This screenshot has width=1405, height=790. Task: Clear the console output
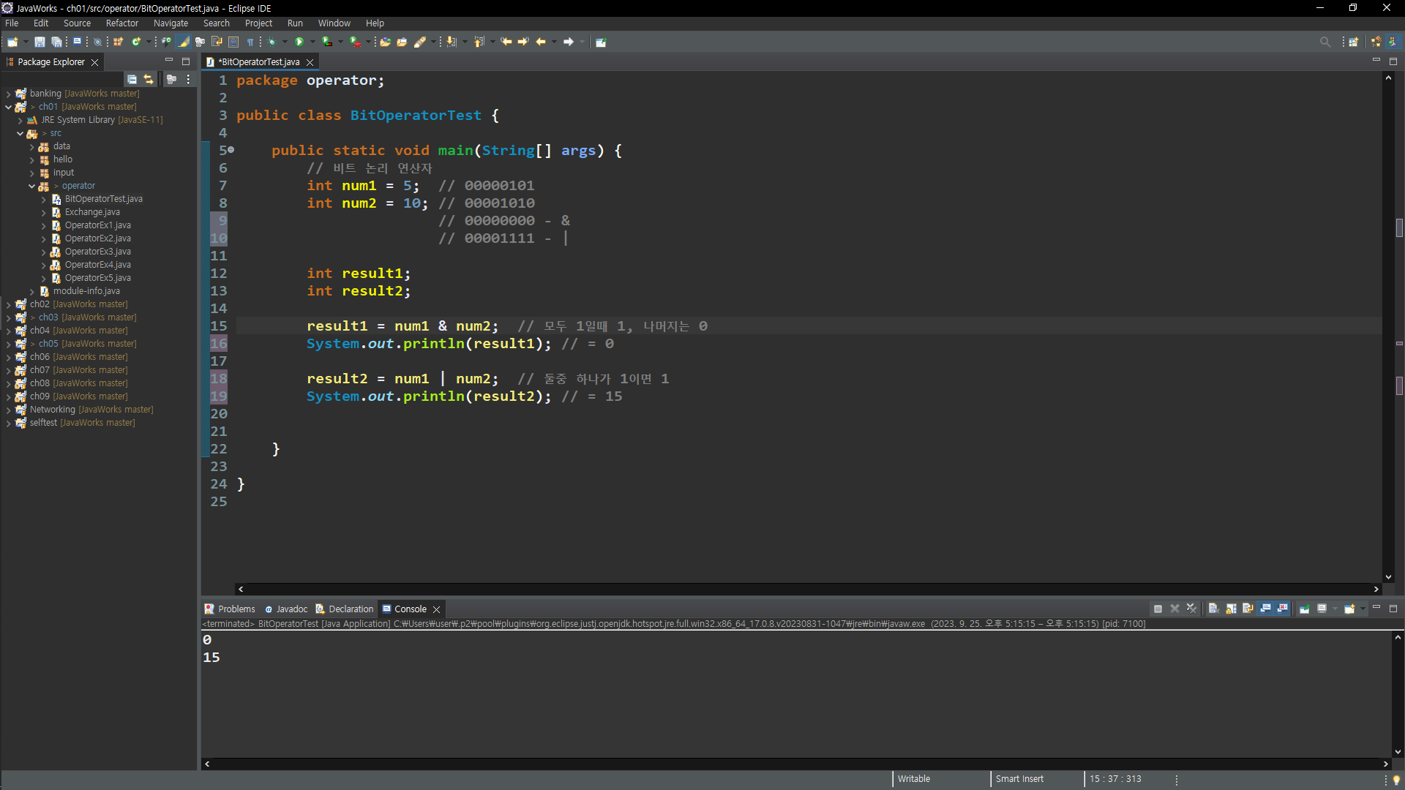(1213, 609)
